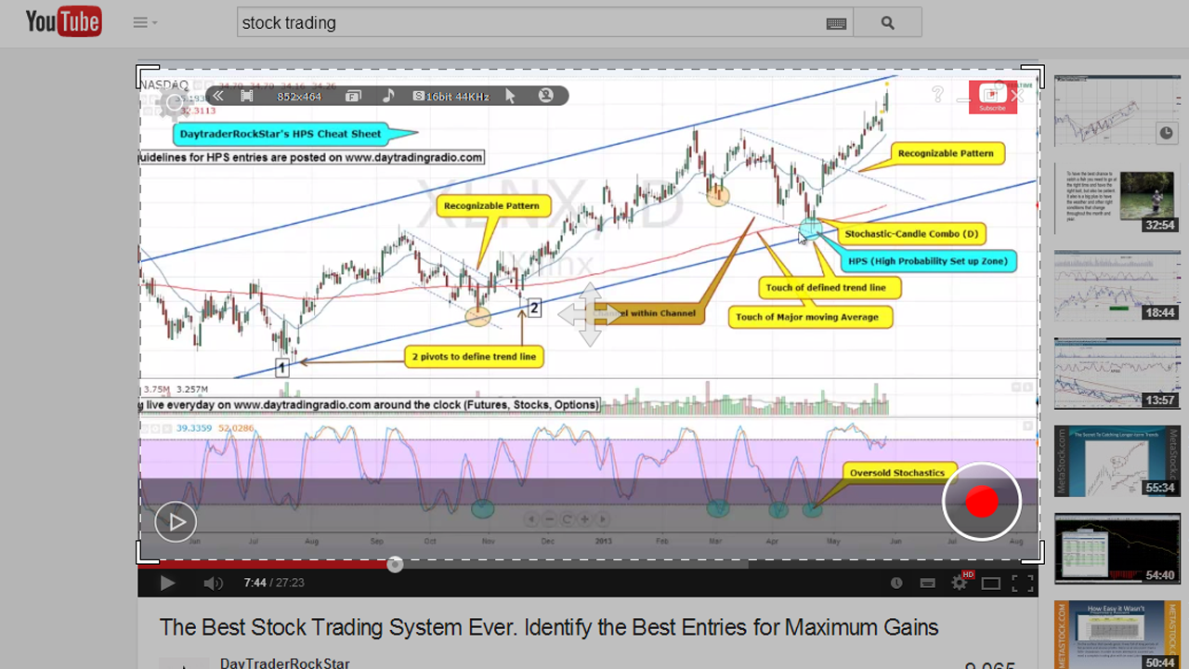
Task: Open the first suggested video thumbnail with clock
Action: coord(1117,110)
